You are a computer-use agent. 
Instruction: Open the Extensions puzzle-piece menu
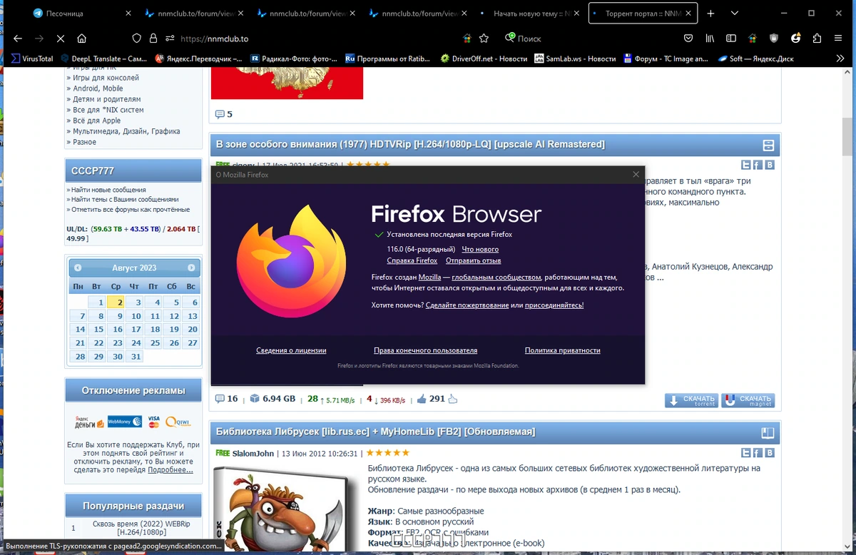[817, 39]
